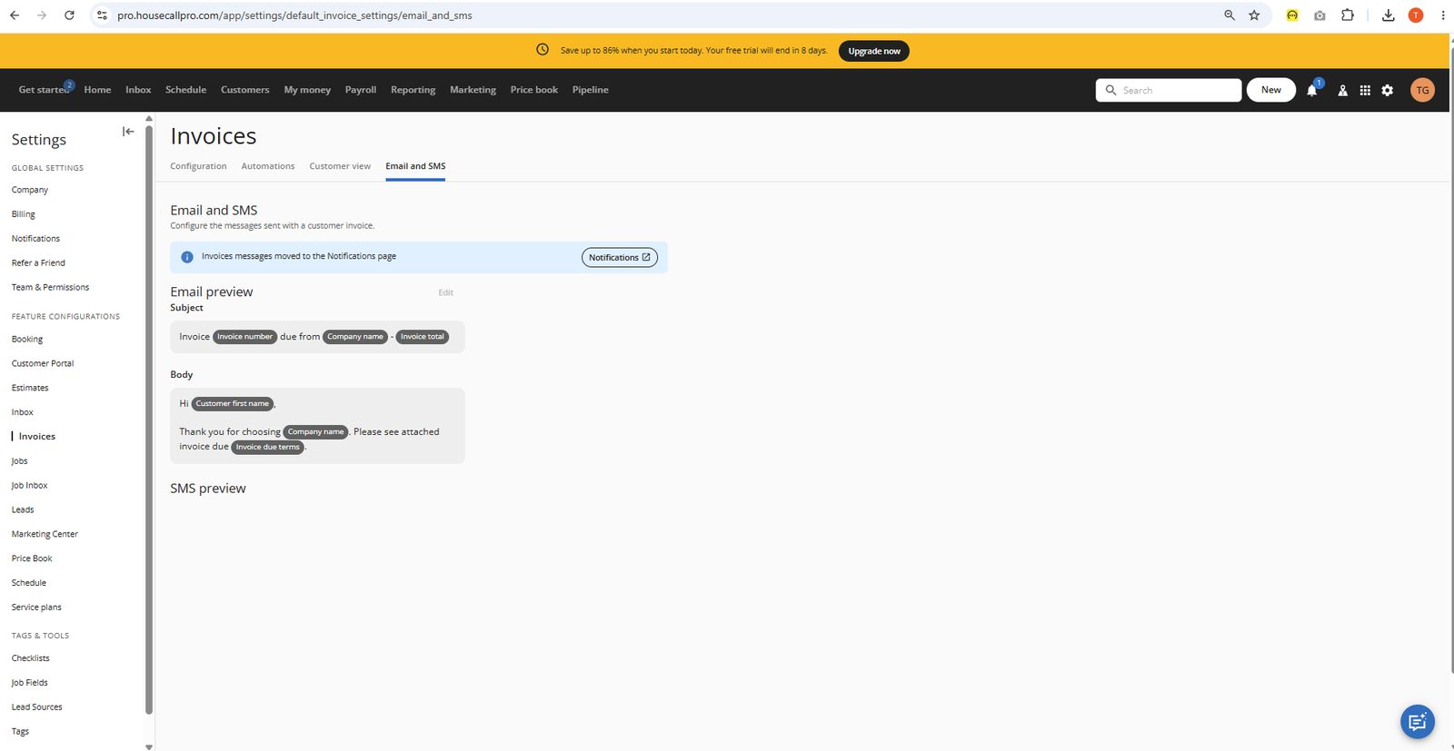Open the settings gear icon in header

[1388, 90]
